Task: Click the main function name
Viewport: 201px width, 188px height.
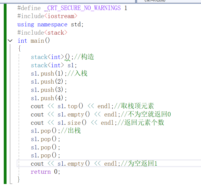Action: [37, 41]
